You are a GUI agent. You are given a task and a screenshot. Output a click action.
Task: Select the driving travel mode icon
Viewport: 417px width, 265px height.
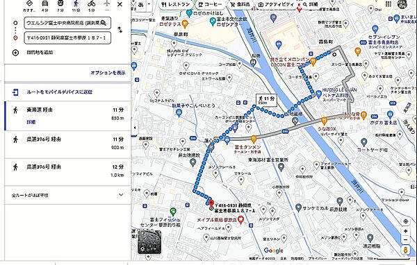[45, 3]
